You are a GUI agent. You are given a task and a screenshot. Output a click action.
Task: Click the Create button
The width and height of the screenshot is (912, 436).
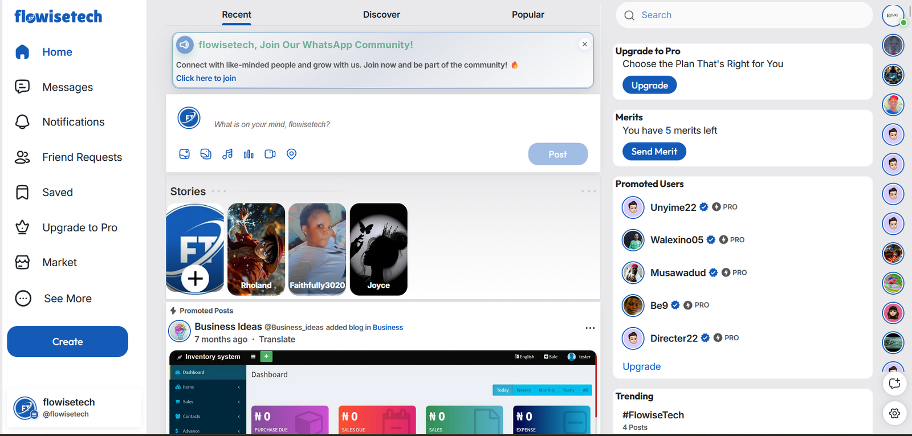[x=67, y=341]
